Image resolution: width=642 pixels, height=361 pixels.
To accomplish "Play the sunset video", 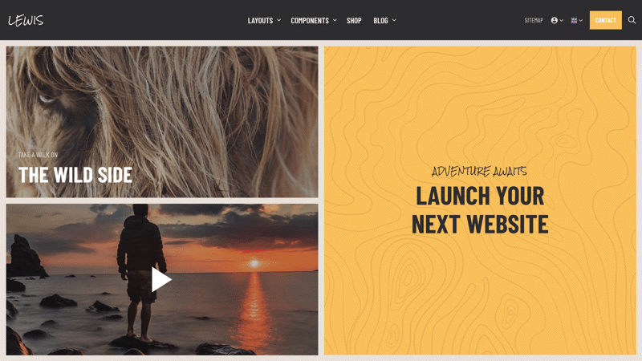I will tap(161, 279).
